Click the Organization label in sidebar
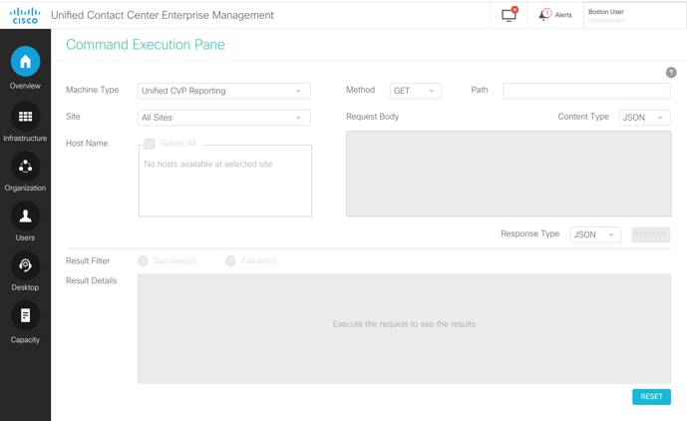The image size is (687, 421). click(x=25, y=188)
